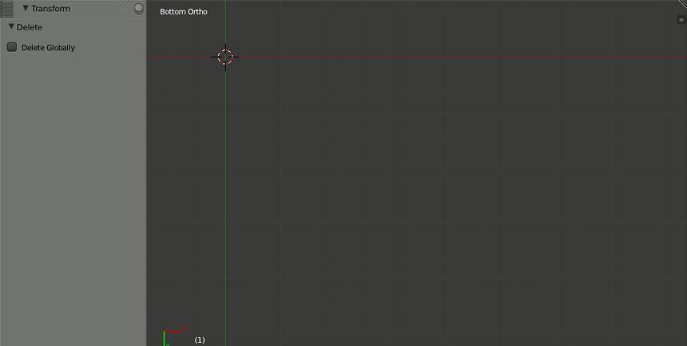Click the Transform panel header title

click(50, 9)
